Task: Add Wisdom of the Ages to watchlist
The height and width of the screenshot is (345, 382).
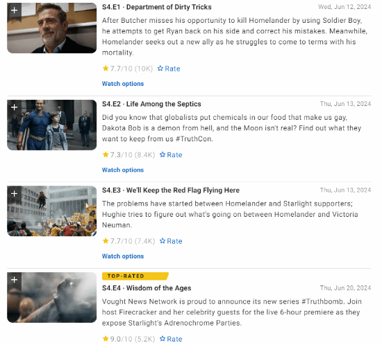Action: [x=15, y=280]
